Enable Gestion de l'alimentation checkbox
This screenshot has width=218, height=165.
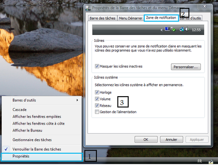(x=97, y=112)
